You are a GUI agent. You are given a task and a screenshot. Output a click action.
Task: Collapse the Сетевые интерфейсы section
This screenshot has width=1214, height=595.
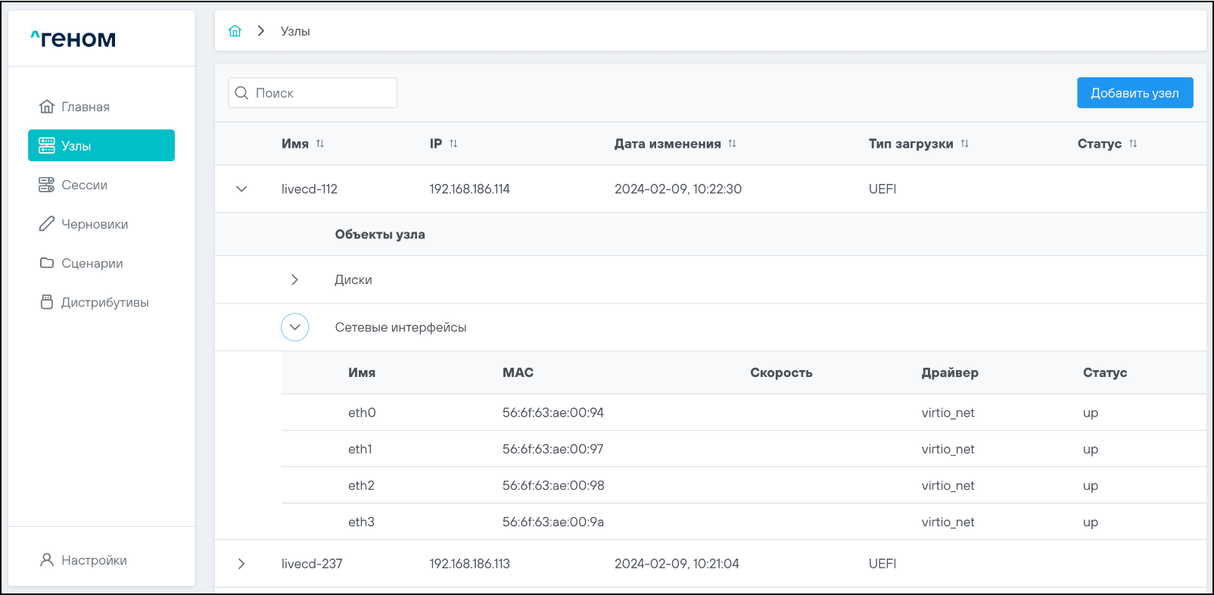click(294, 327)
